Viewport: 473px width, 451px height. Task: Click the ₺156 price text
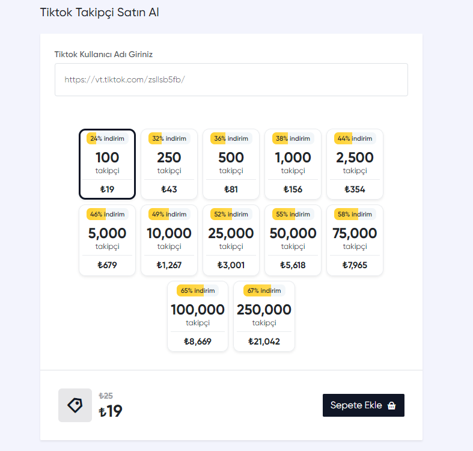click(293, 189)
